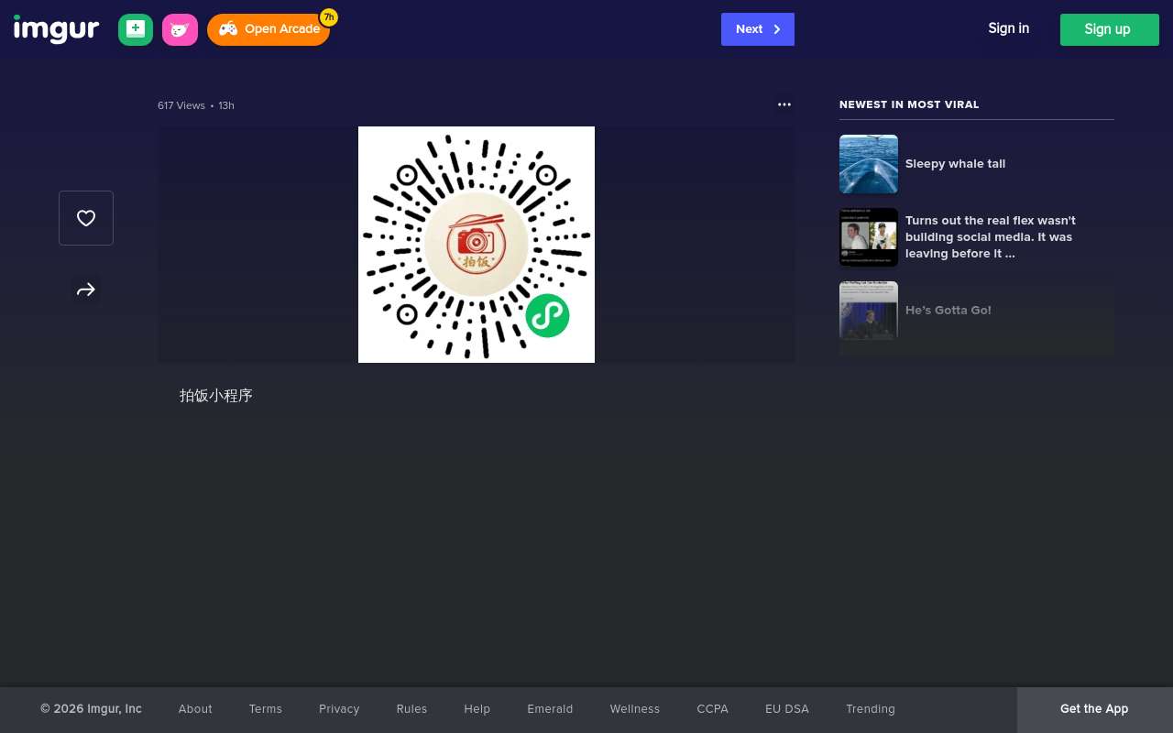1173x733 pixels.
Task: Go to the Imgur home logo
Action: [56, 29]
